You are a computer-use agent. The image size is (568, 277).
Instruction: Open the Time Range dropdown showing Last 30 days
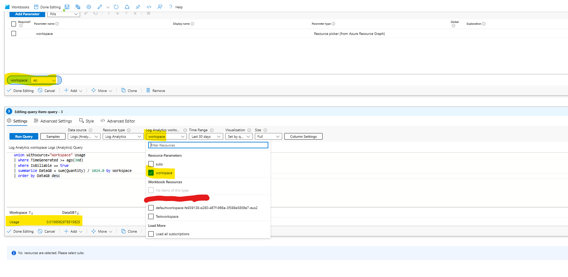click(x=206, y=136)
